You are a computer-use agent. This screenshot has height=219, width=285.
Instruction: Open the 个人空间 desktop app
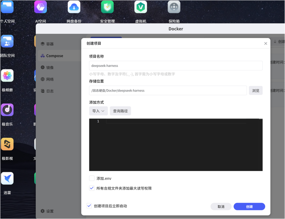7,7
